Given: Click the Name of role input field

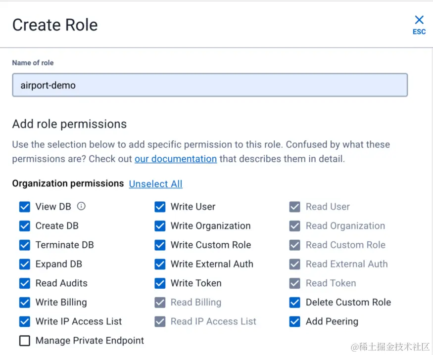Looking at the screenshot, I should [210, 85].
